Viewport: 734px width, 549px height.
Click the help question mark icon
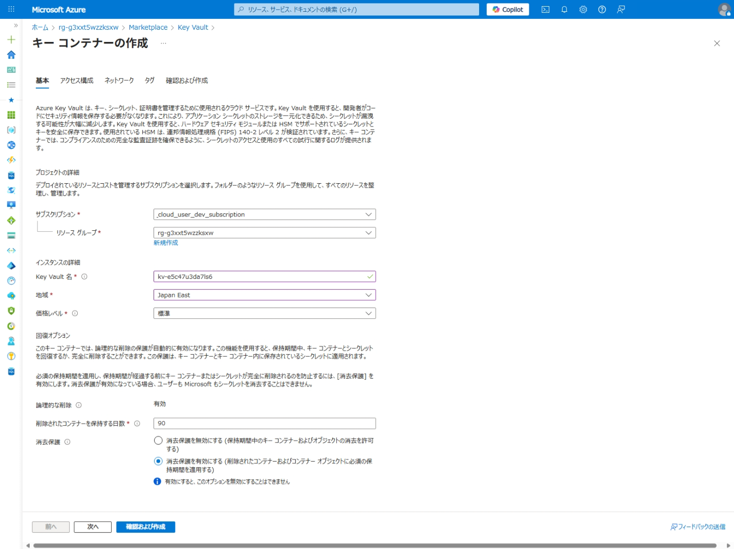coord(602,9)
